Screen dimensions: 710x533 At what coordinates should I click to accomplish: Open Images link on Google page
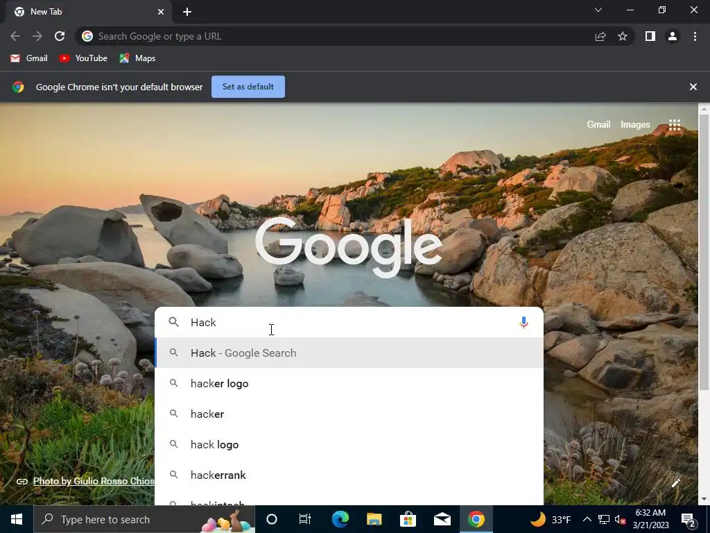point(635,125)
